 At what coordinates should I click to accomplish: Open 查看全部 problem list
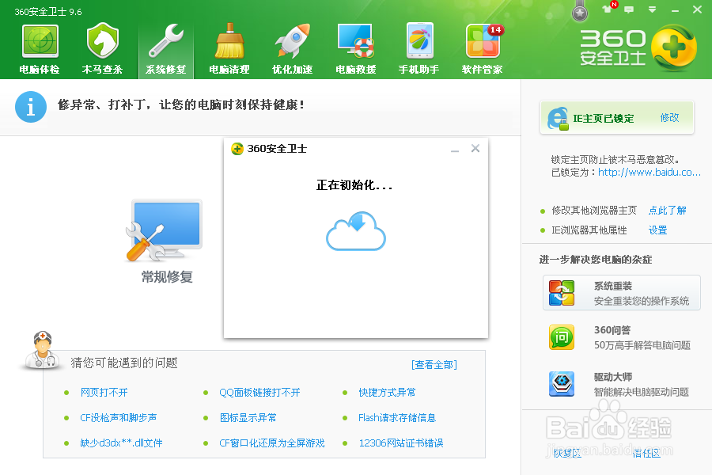(x=434, y=364)
